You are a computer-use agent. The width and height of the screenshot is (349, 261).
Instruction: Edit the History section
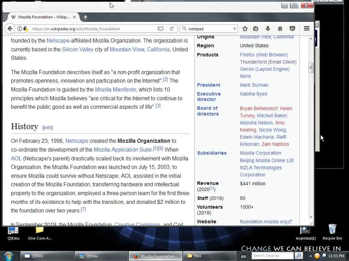pos(48,128)
